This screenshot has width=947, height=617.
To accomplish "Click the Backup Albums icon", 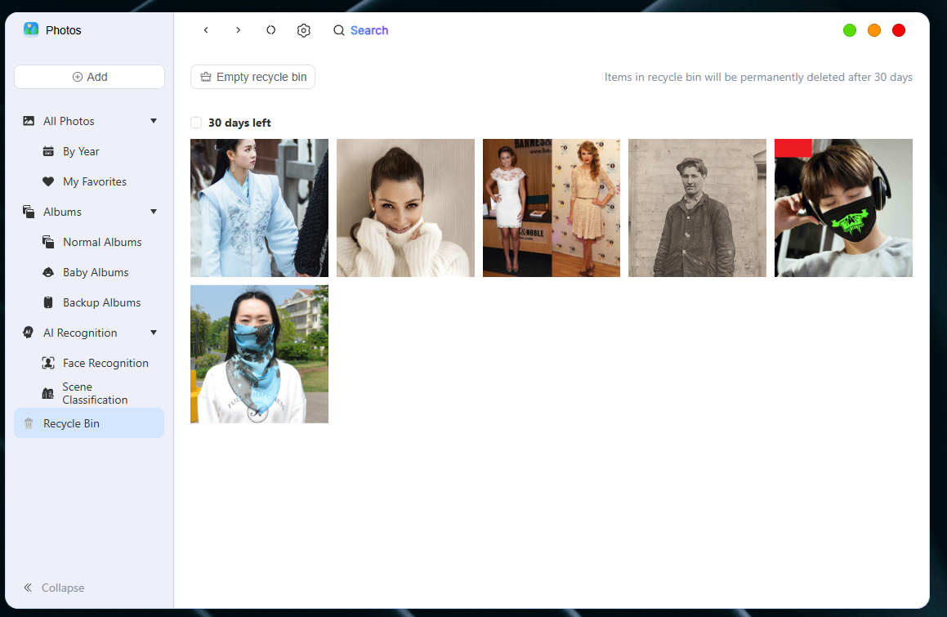I will coord(48,302).
